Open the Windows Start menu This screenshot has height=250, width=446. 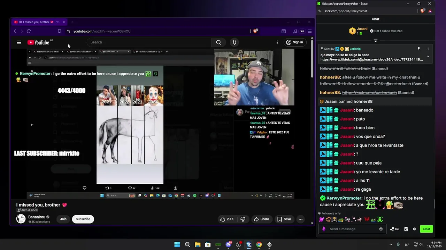(177, 245)
